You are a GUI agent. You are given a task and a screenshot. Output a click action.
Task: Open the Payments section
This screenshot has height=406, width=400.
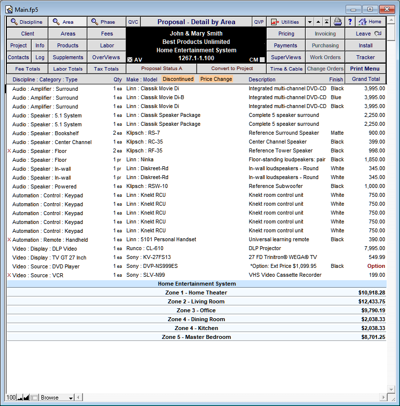pyautogui.click(x=285, y=45)
